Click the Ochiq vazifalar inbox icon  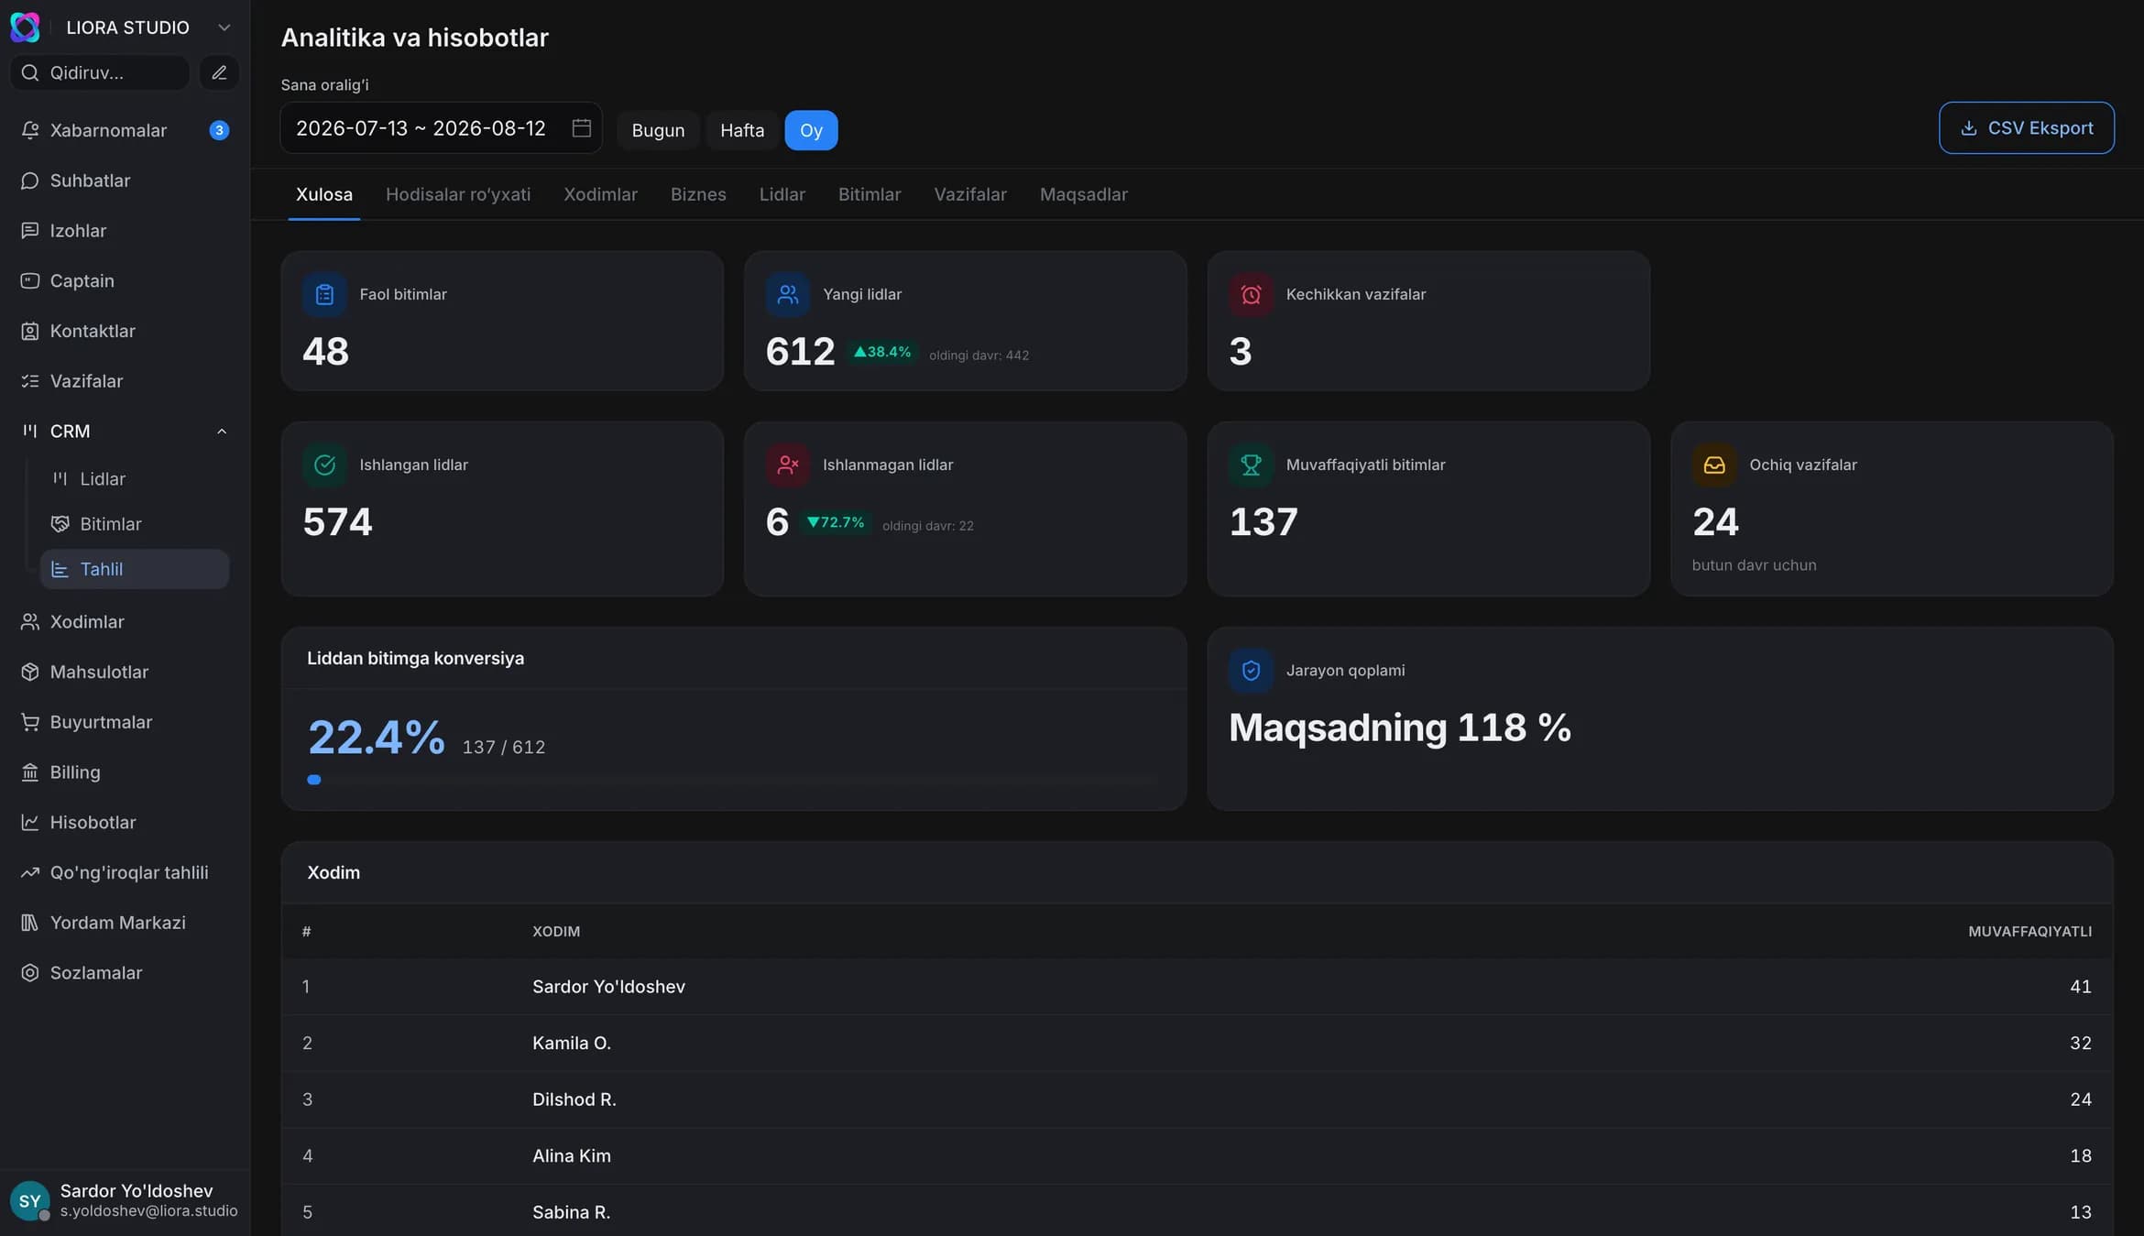(x=1714, y=465)
